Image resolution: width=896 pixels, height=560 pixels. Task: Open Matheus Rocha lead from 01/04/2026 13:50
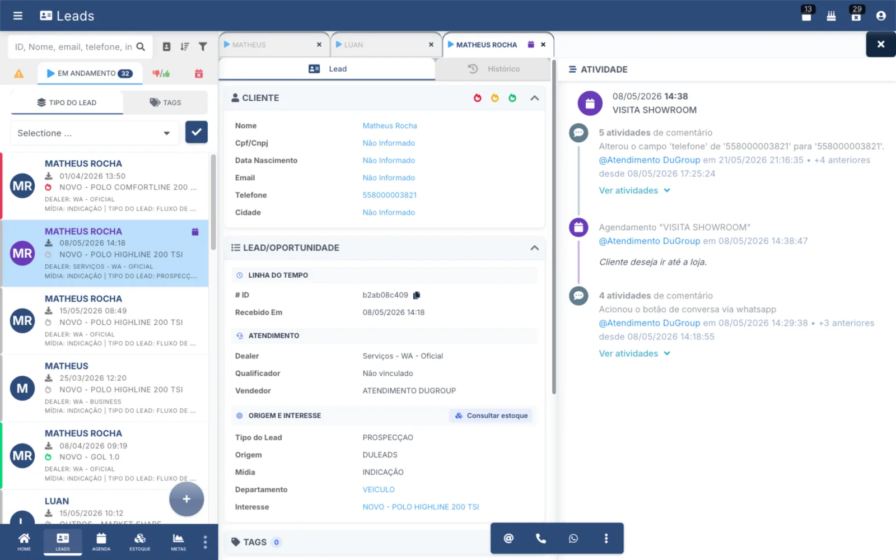(105, 186)
